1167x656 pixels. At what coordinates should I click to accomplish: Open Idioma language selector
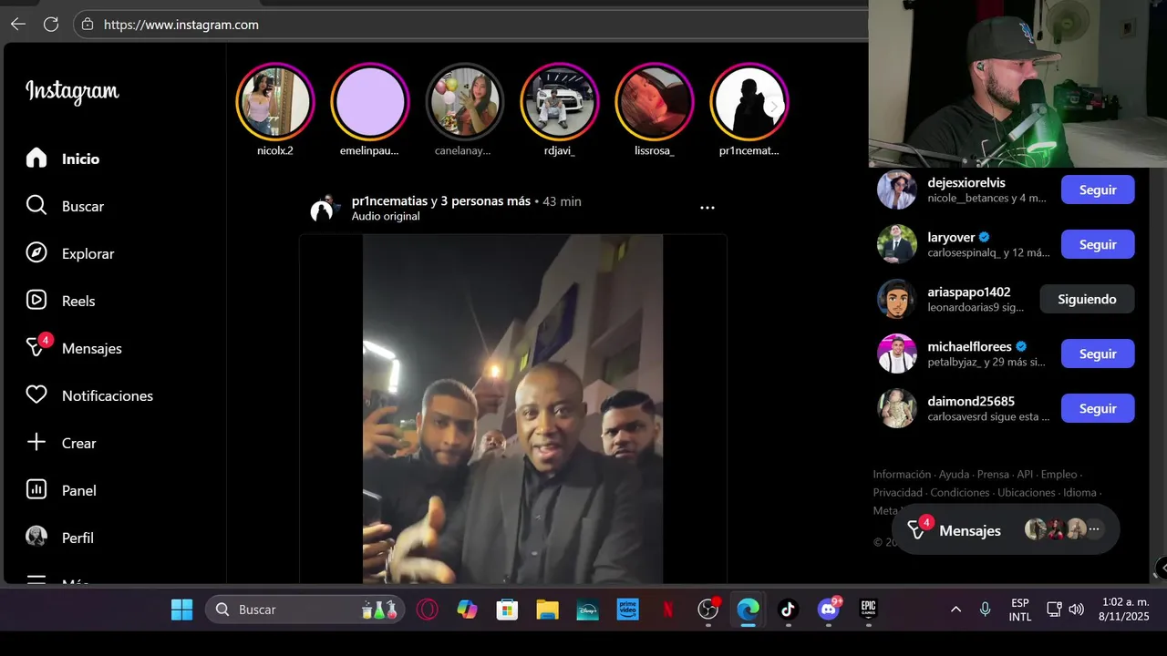click(x=1079, y=493)
